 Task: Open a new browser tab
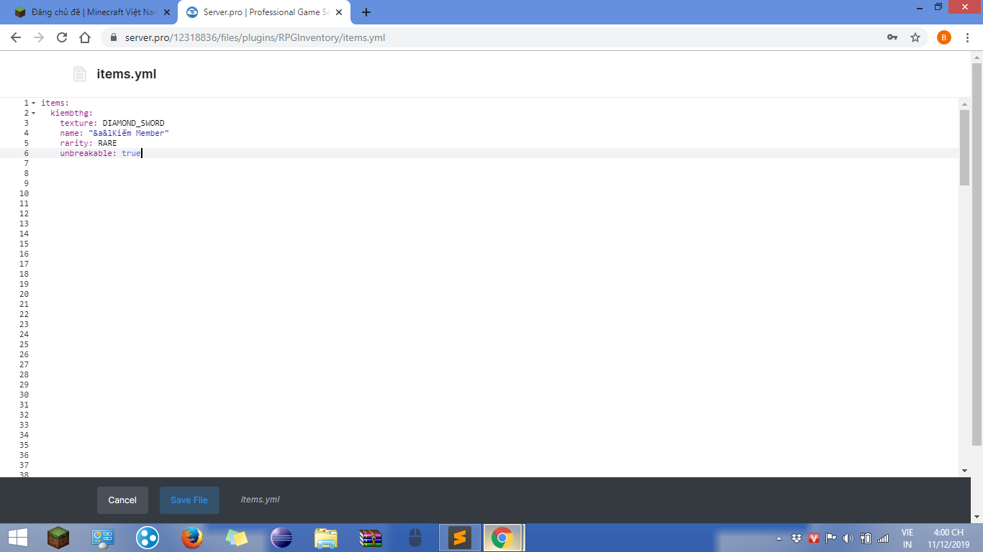click(366, 12)
